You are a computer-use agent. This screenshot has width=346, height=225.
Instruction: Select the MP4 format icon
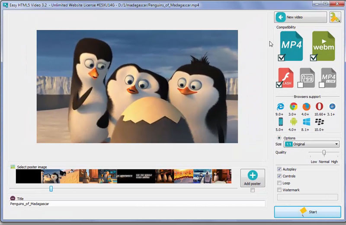291,46
